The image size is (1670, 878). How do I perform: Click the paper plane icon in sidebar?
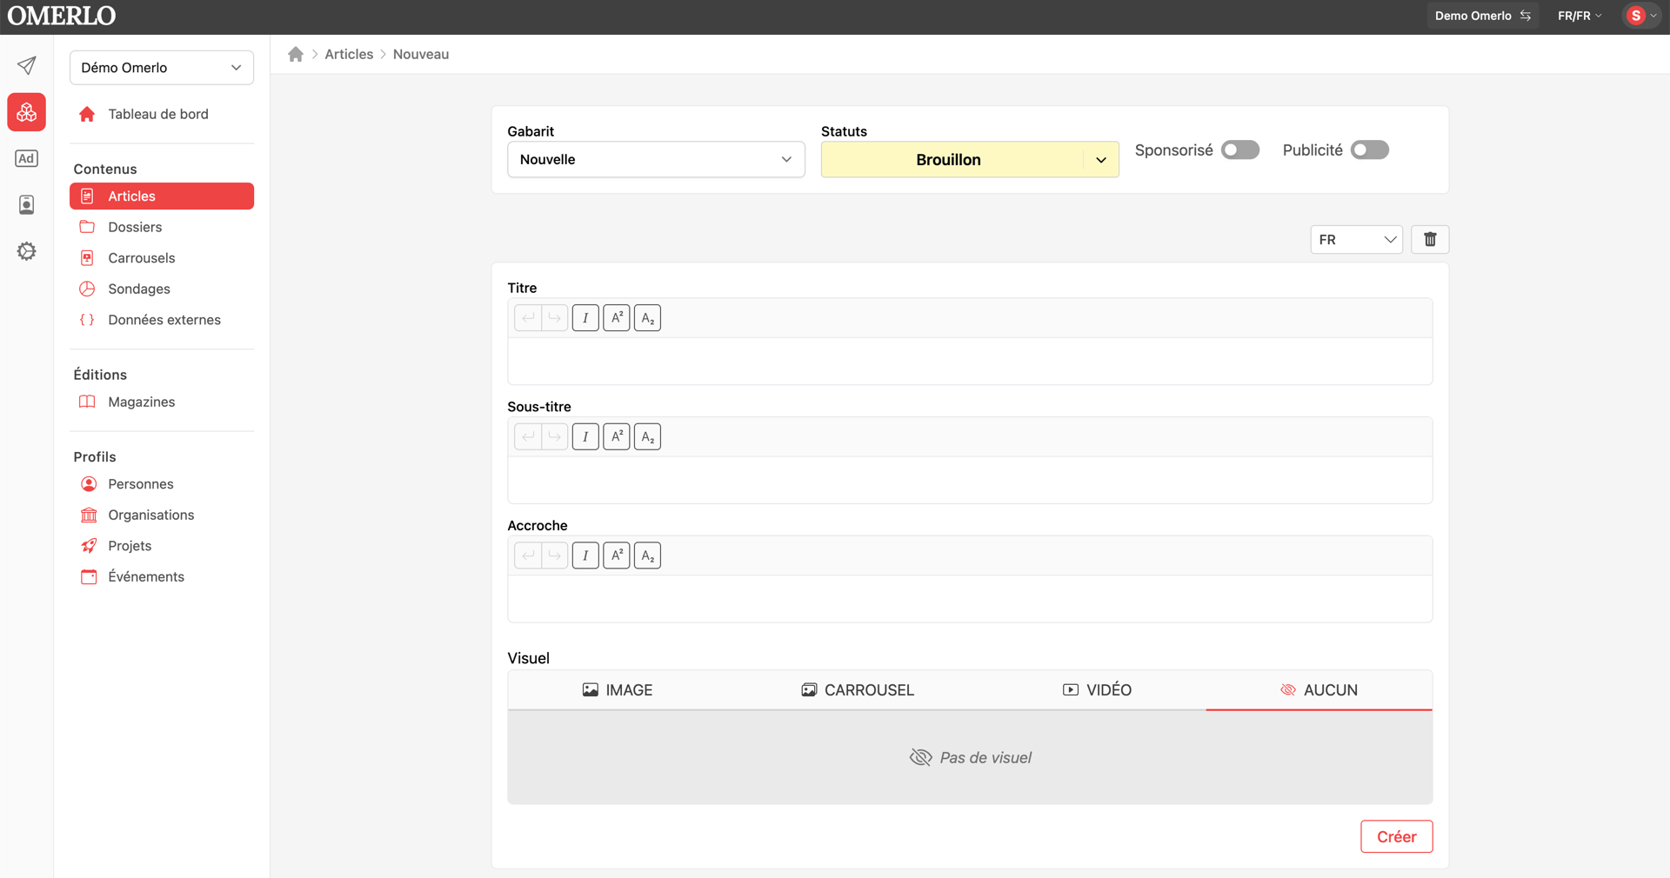click(x=27, y=65)
